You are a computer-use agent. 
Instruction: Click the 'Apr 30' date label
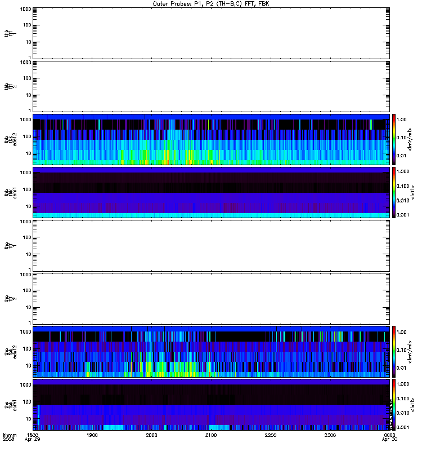pos(389,440)
